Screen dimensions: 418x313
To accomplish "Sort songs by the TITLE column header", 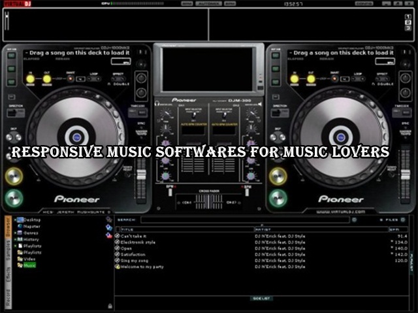I will 187,229.
